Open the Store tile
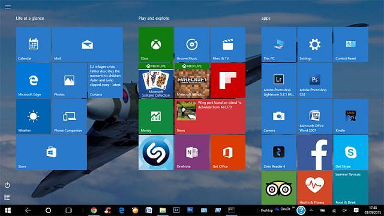Image resolution: width=384 pixels, height=216 pixels. 52,152
